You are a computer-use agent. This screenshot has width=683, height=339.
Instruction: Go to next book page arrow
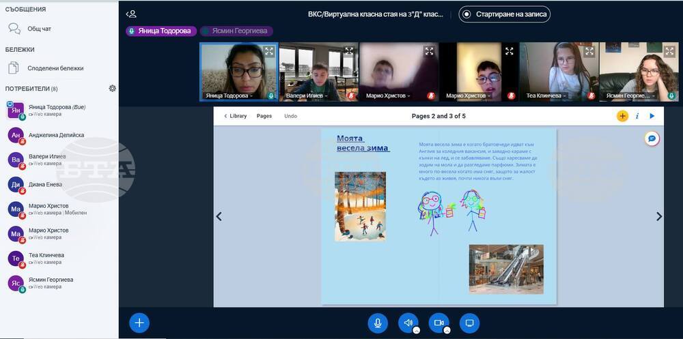(x=658, y=216)
